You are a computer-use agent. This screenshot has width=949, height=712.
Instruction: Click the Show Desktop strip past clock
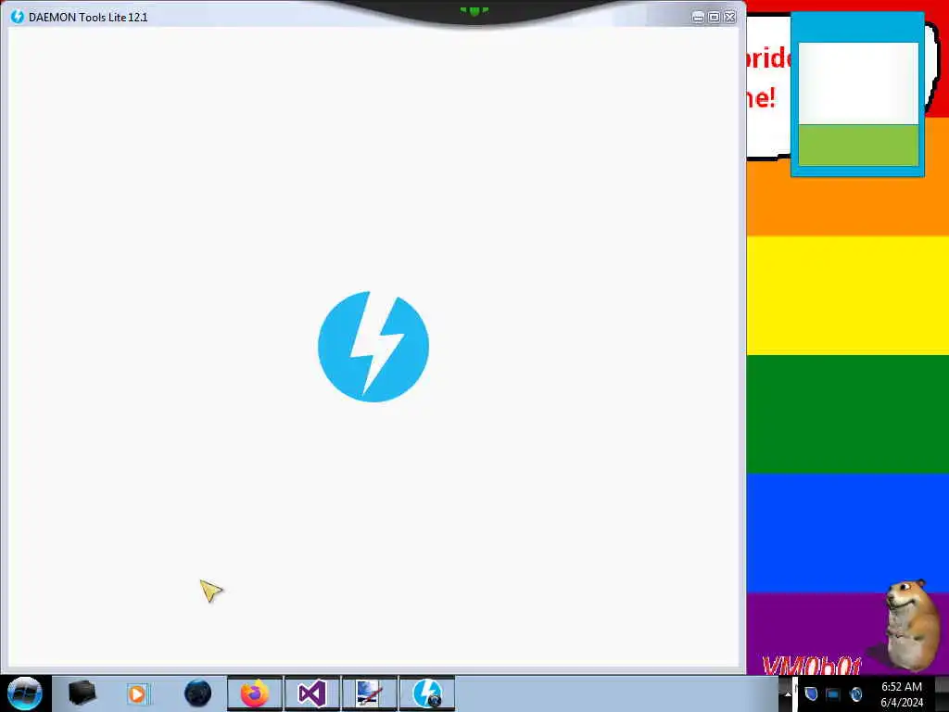point(942,693)
